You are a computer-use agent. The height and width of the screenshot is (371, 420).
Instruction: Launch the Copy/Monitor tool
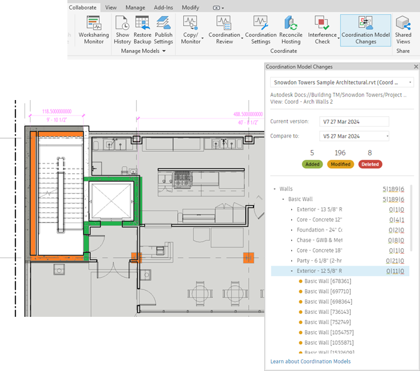(x=191, y=30)
